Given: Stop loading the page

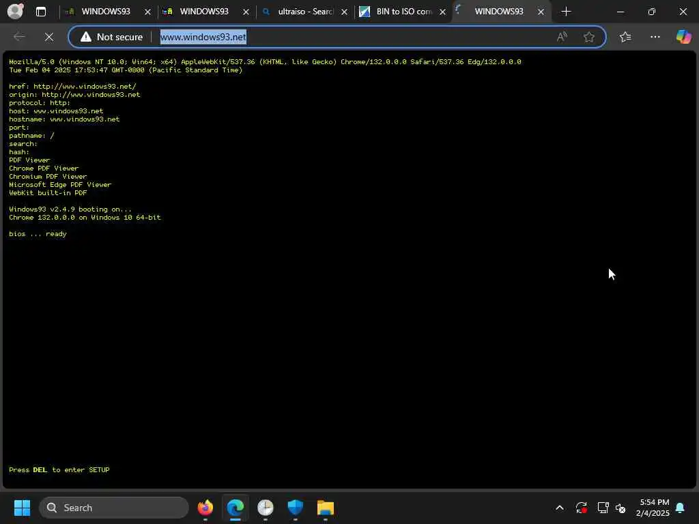Looking at the screenshot, I should click(x=49, y=37).
